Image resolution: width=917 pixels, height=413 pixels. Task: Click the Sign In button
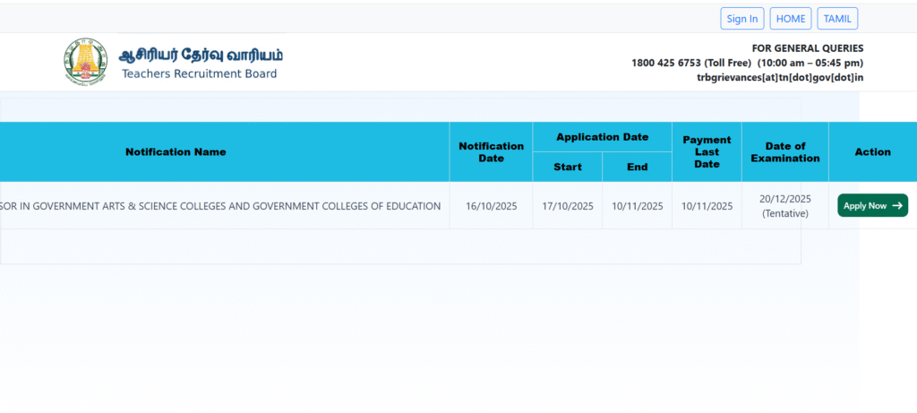click(742, 19)
